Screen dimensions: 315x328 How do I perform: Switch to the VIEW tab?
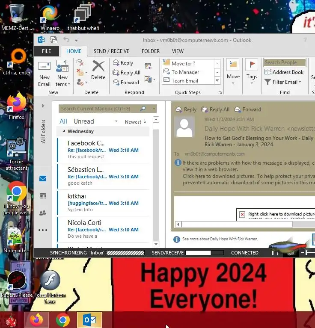[x=178, y=51]
